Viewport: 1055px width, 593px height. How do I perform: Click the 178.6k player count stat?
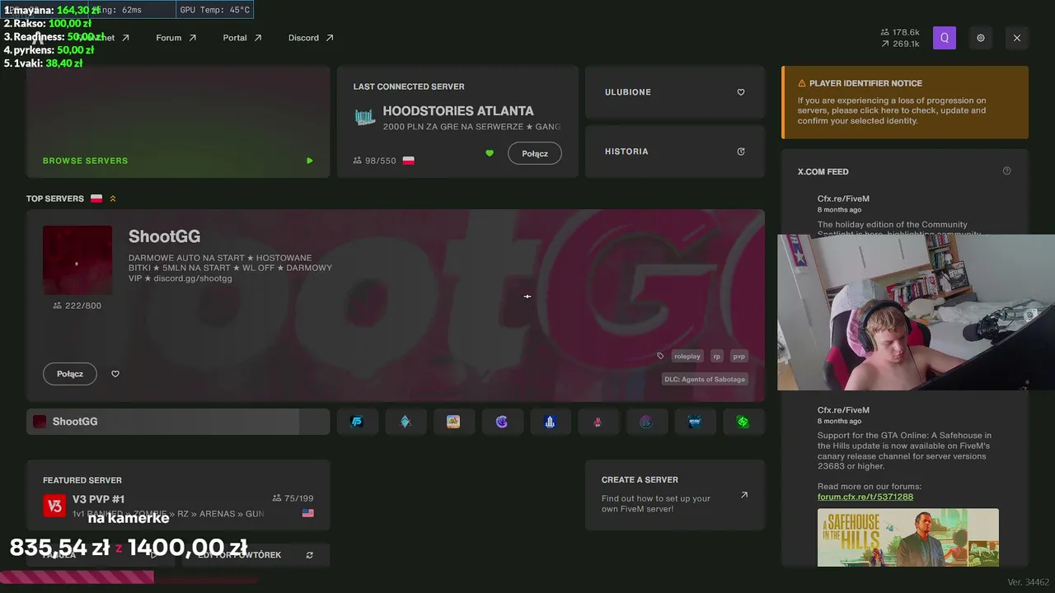[900, 32]
